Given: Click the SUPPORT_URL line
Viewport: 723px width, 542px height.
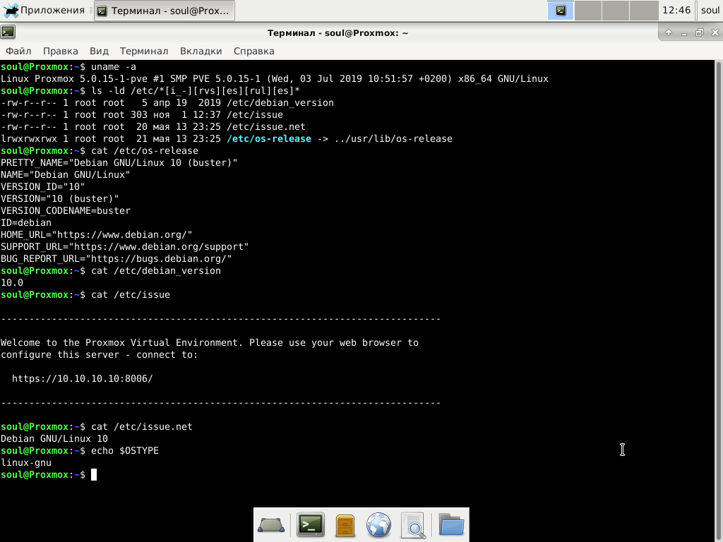Looking at the screenshot, I should (x=124, y=246).
